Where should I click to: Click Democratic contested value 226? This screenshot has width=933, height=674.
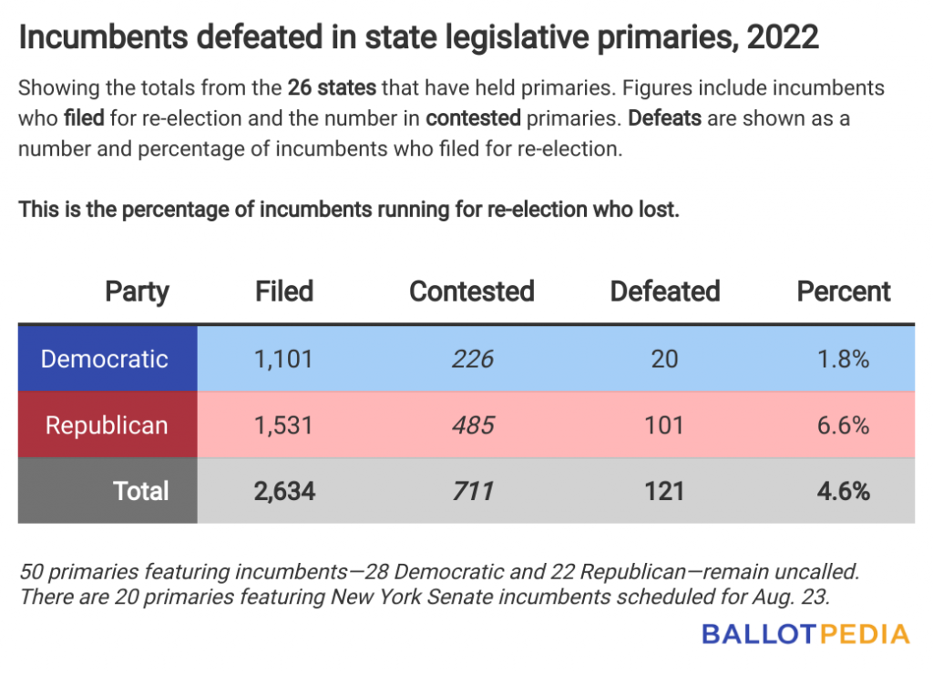(473, 359)
